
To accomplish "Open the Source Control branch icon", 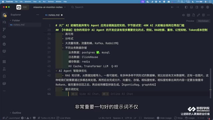I will (x=4, y=29).
